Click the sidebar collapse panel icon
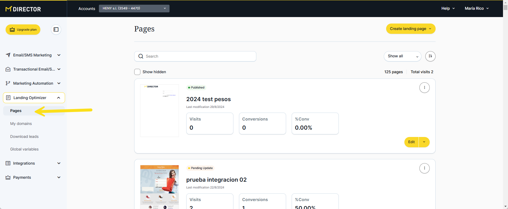The width and height of the screenshot is (508, 209). [x=56, y=29]
